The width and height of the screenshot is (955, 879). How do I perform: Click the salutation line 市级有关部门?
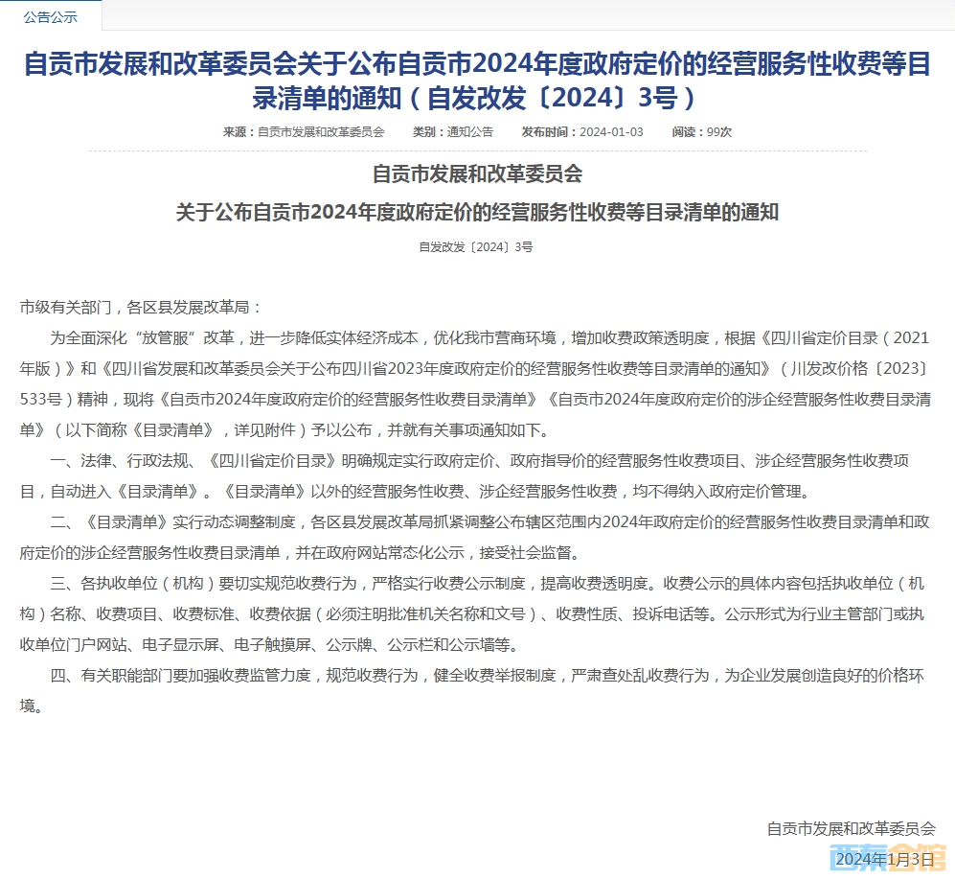141,308
